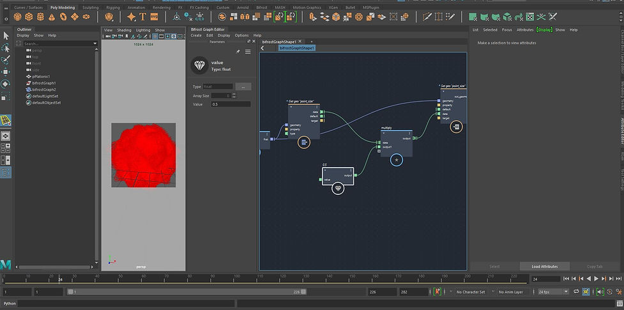Click the SVG import shelf icon
624x310 pixels.
tap(154, 17)
